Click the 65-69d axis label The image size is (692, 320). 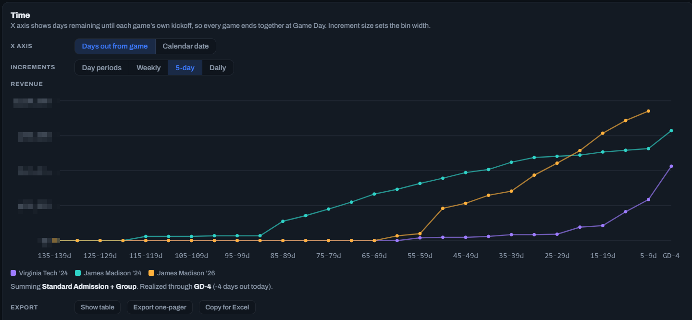pyautogui.click(x=374, y=256)
